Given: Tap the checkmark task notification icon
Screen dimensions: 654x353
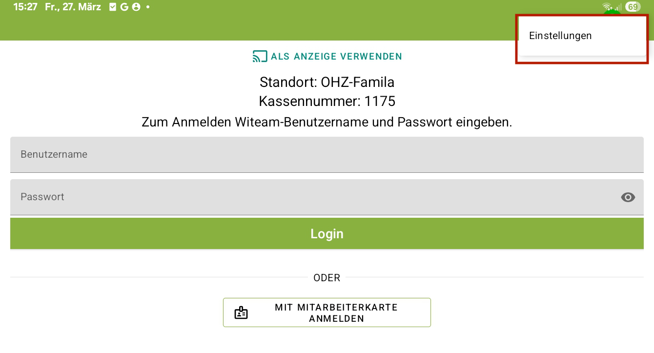Looking at the screenshot, I should pyautogui.click(x=113, y=7).
